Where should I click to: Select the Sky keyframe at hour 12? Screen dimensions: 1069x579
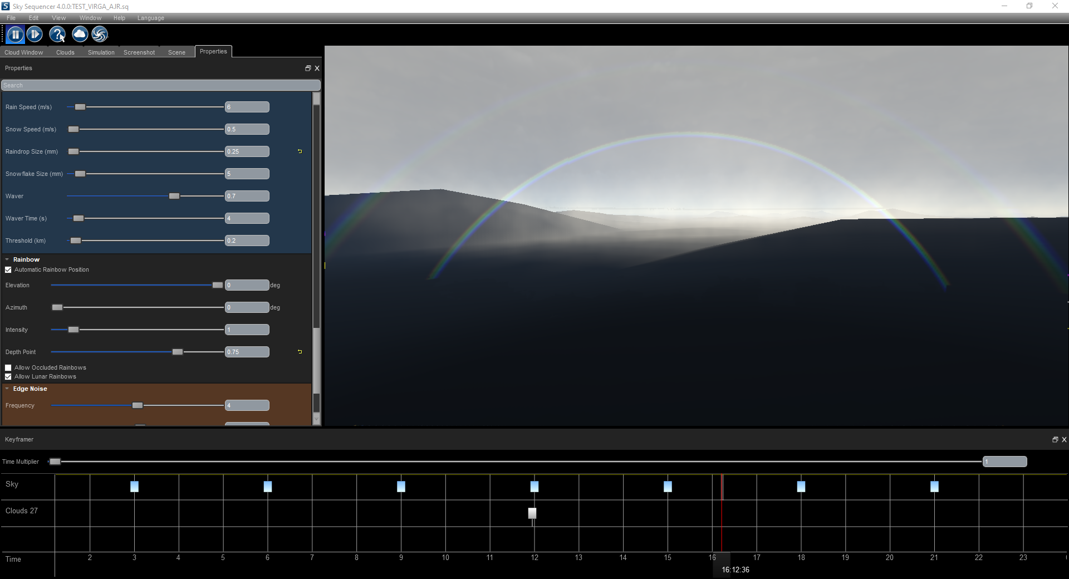(534, 487)
